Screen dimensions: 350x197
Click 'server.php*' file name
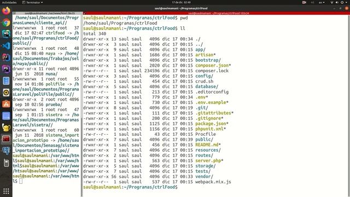point(209,161)
